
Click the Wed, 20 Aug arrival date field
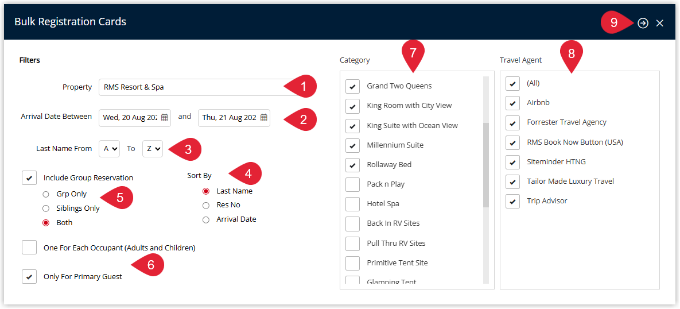135,118
